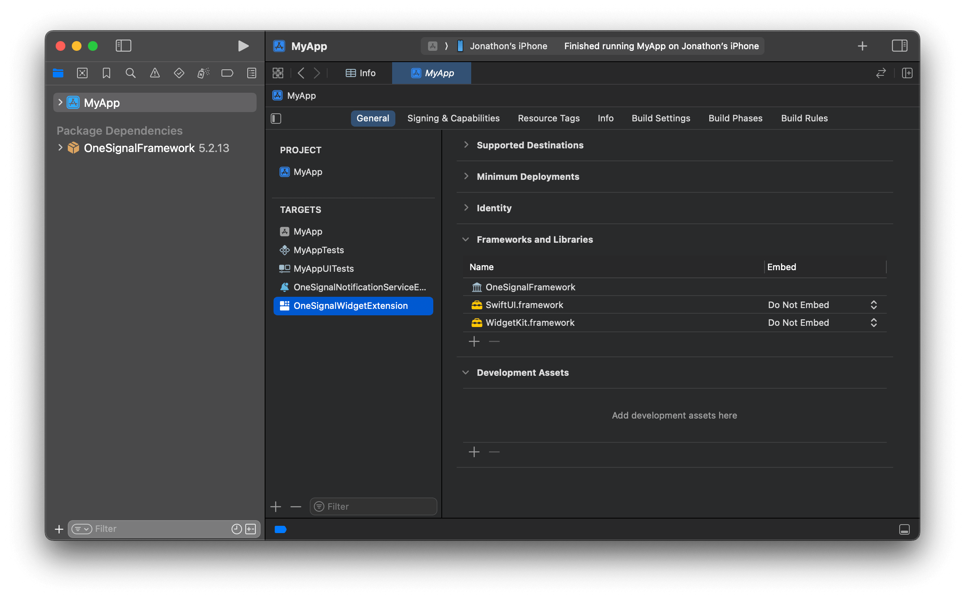Open the Info settings tab
965x600 pixels.
click(606, 118)
